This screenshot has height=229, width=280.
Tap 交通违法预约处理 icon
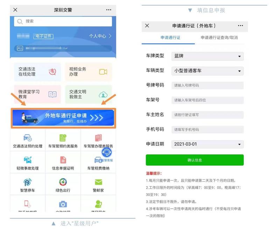(28, 138)
